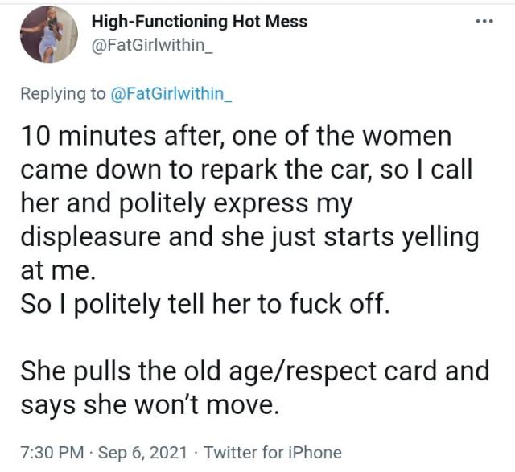Click the word "women" in the tweet
The width and height of the screenshot is (515, 472).
pos(406,137)
